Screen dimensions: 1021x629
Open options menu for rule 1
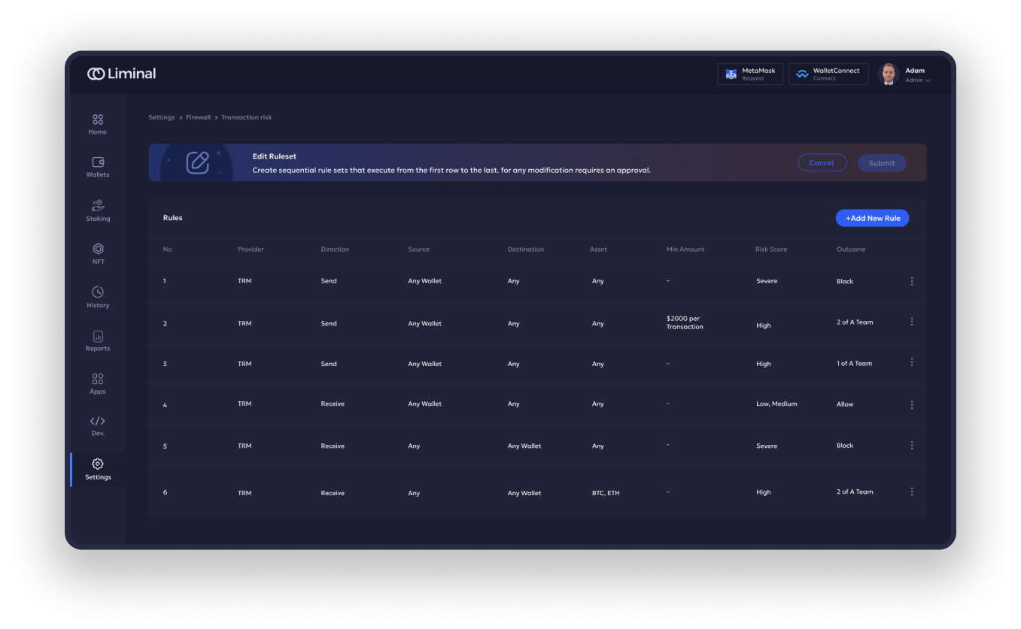click(912, 281)
